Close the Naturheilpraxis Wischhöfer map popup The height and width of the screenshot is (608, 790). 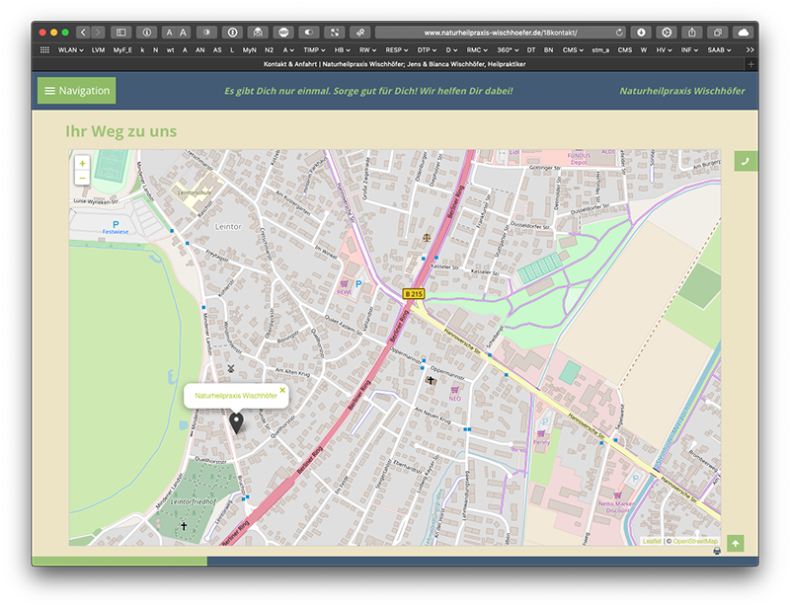tap(281, 390)
